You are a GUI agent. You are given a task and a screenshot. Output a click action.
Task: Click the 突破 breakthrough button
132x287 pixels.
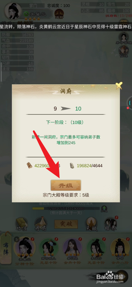[66, 224]
